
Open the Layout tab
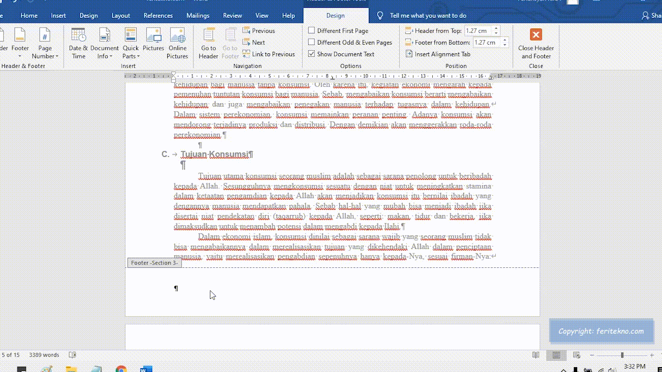121,15
